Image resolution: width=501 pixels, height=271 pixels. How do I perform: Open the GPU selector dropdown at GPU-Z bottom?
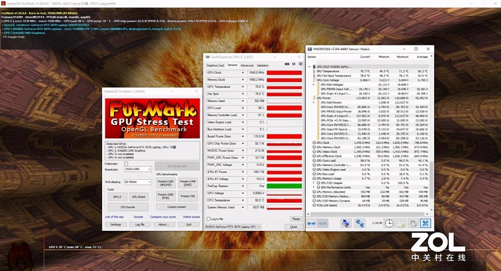tap(234, 226)
